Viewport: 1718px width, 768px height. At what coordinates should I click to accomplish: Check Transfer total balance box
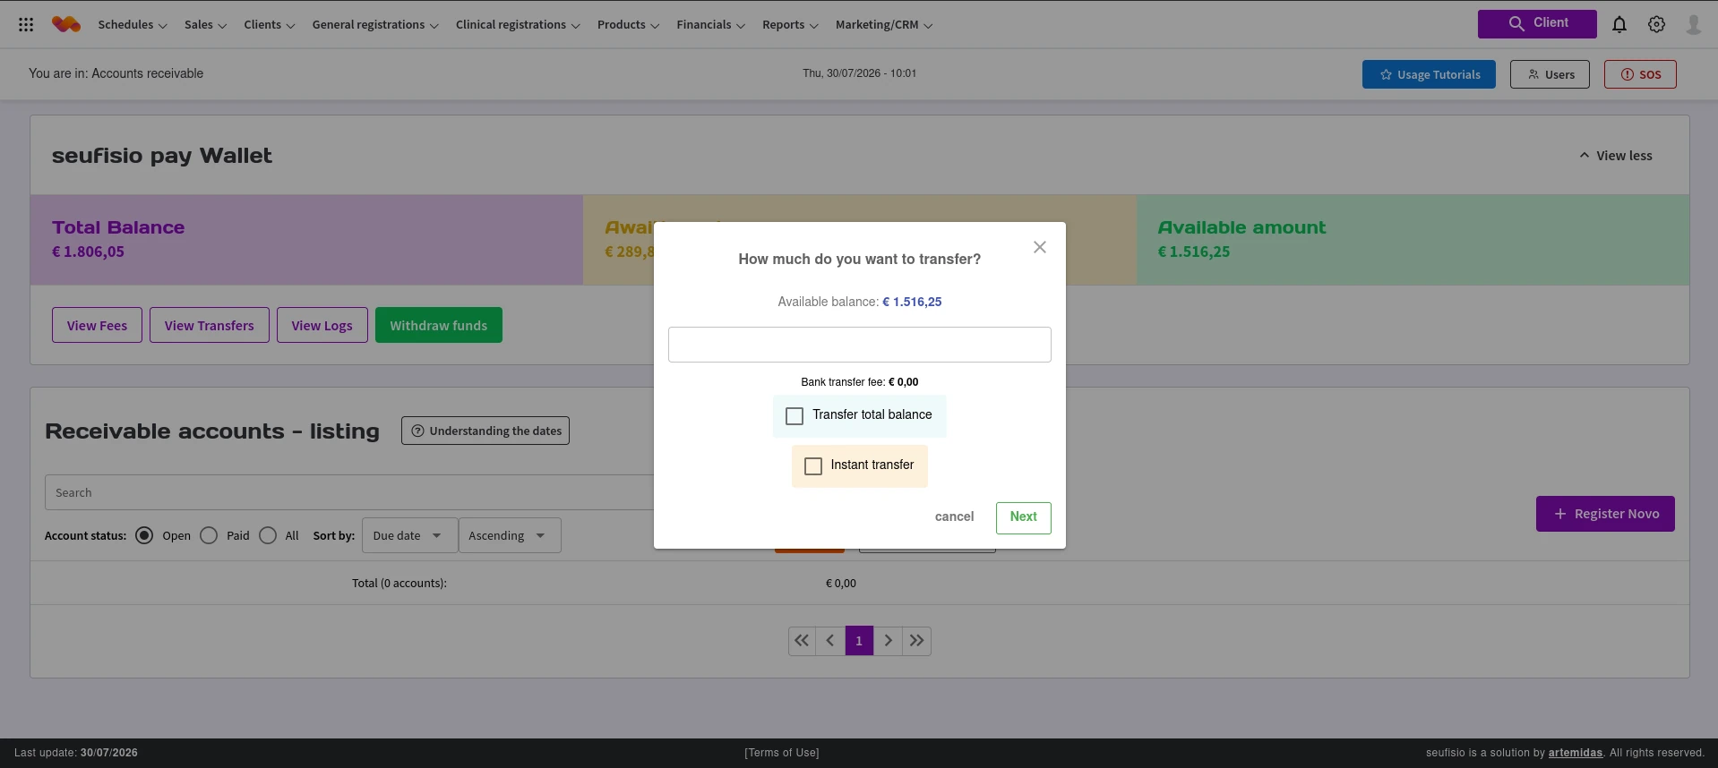pos(795,416)
